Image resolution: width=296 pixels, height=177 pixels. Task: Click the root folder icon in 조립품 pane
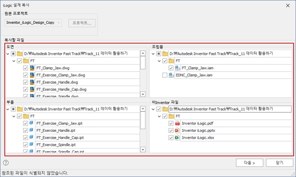[165, 53]
